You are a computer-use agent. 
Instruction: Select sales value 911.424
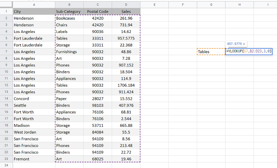click(x=126, y=92)
